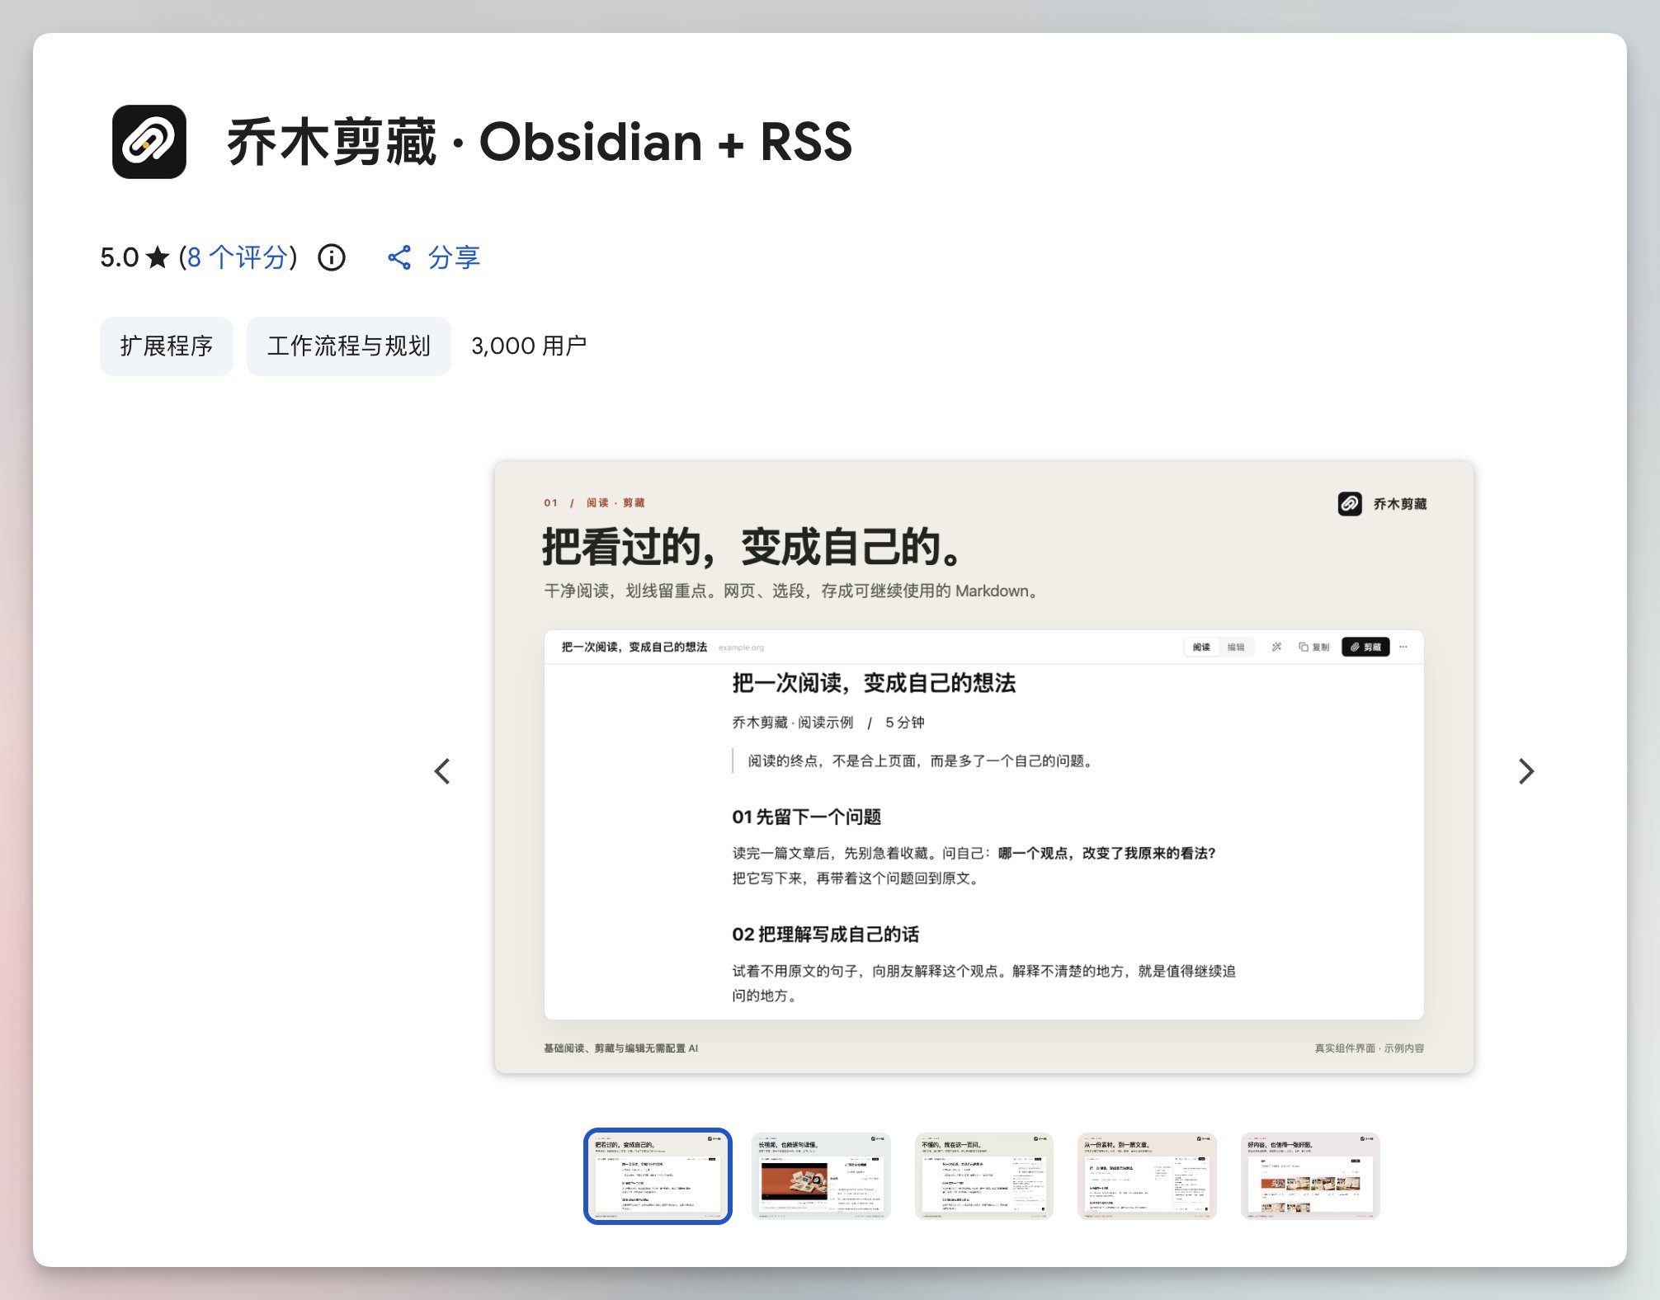Open the 扩展程序 category chip
Image resolution: width=1660 pixels, height=1300 pixels.
167,346
